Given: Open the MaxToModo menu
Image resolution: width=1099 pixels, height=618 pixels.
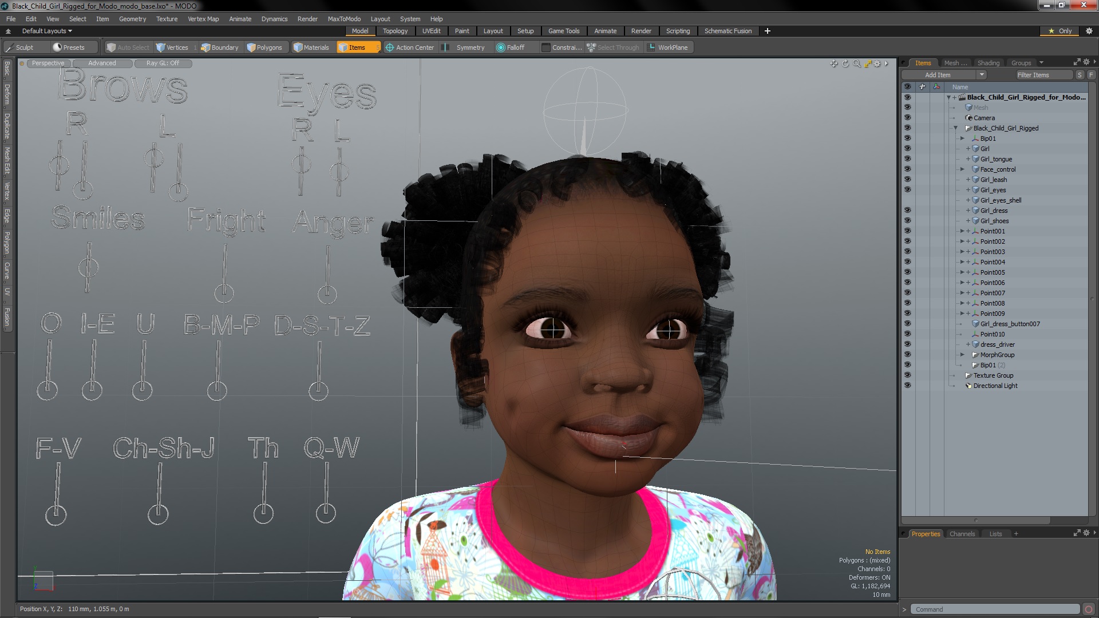Looking at the screenshot, I should [344, 19].
